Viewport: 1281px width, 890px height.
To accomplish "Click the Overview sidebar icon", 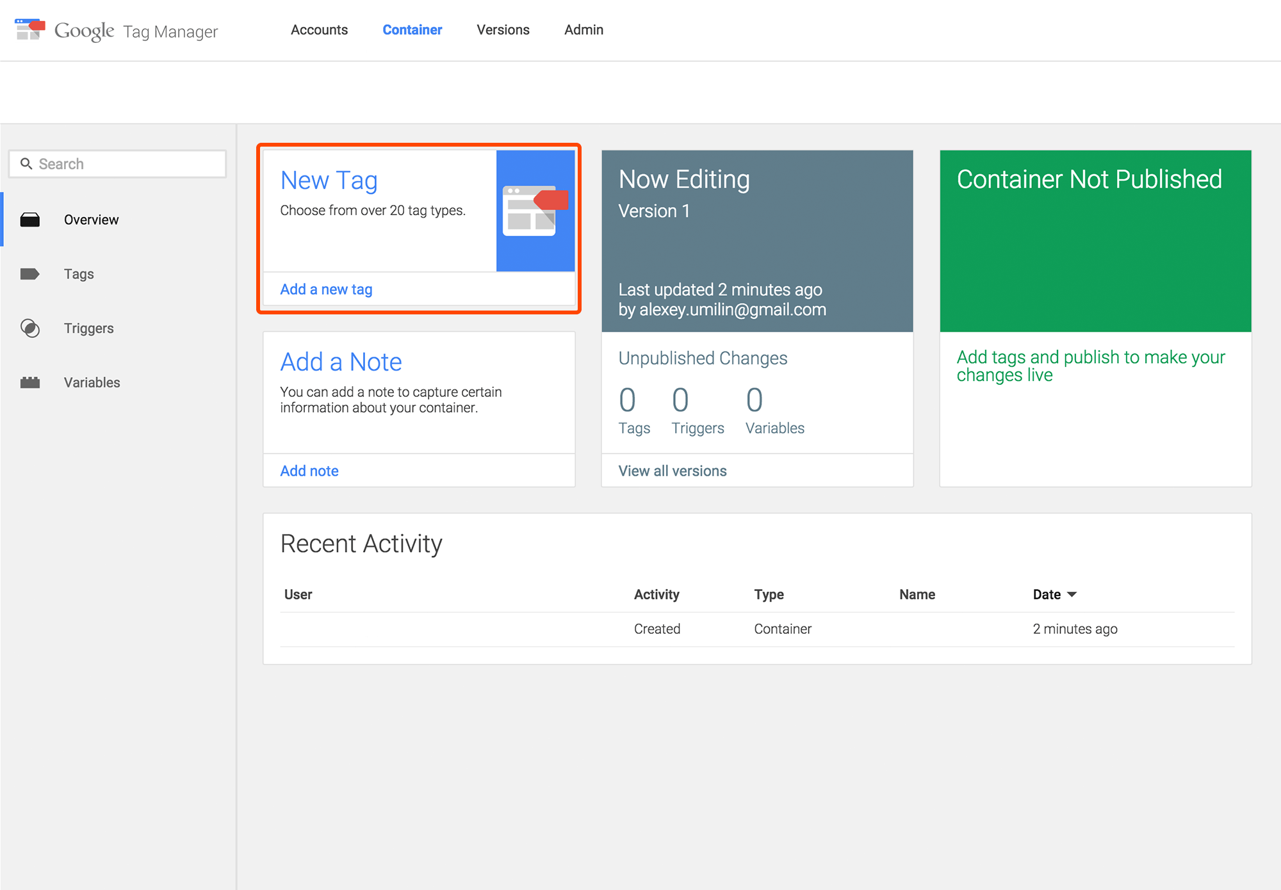I will [29, 220].
